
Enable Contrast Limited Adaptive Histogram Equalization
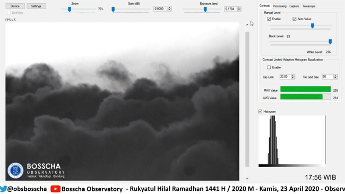pyautogui.click(x=269, y=67)
